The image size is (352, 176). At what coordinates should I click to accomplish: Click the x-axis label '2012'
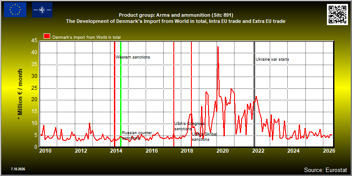81,151
